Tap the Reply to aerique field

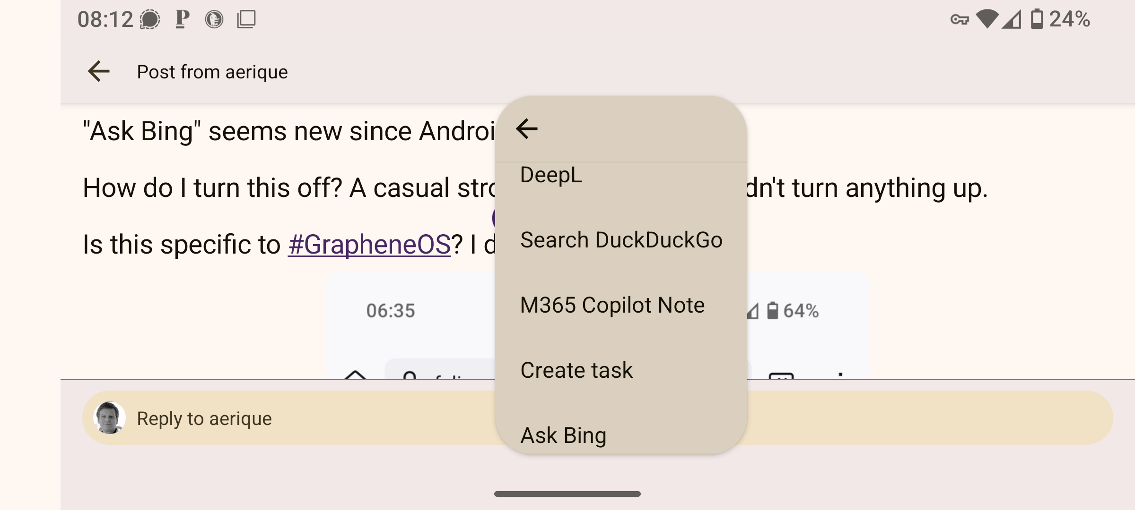(597, 418)
